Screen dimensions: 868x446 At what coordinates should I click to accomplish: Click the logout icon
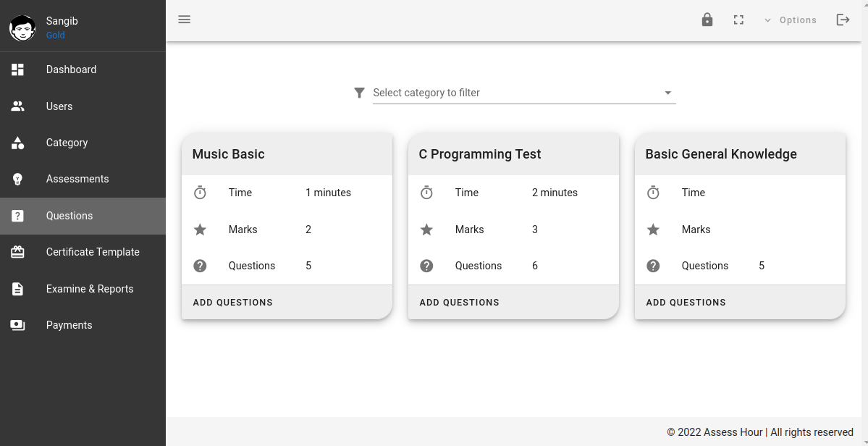point(843,20)
